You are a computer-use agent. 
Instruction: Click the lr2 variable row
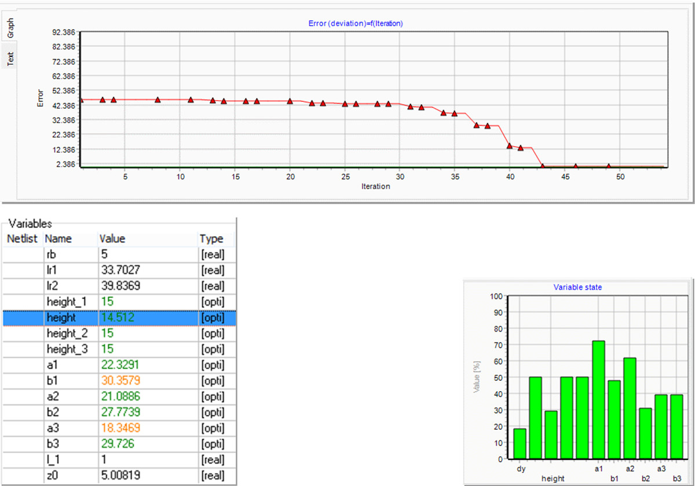(x=52, y=286)
